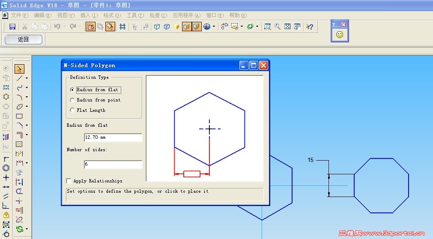Open the 视图(V) menu
Viewport: 433px width, 239px height.
(x=66, y=15)
